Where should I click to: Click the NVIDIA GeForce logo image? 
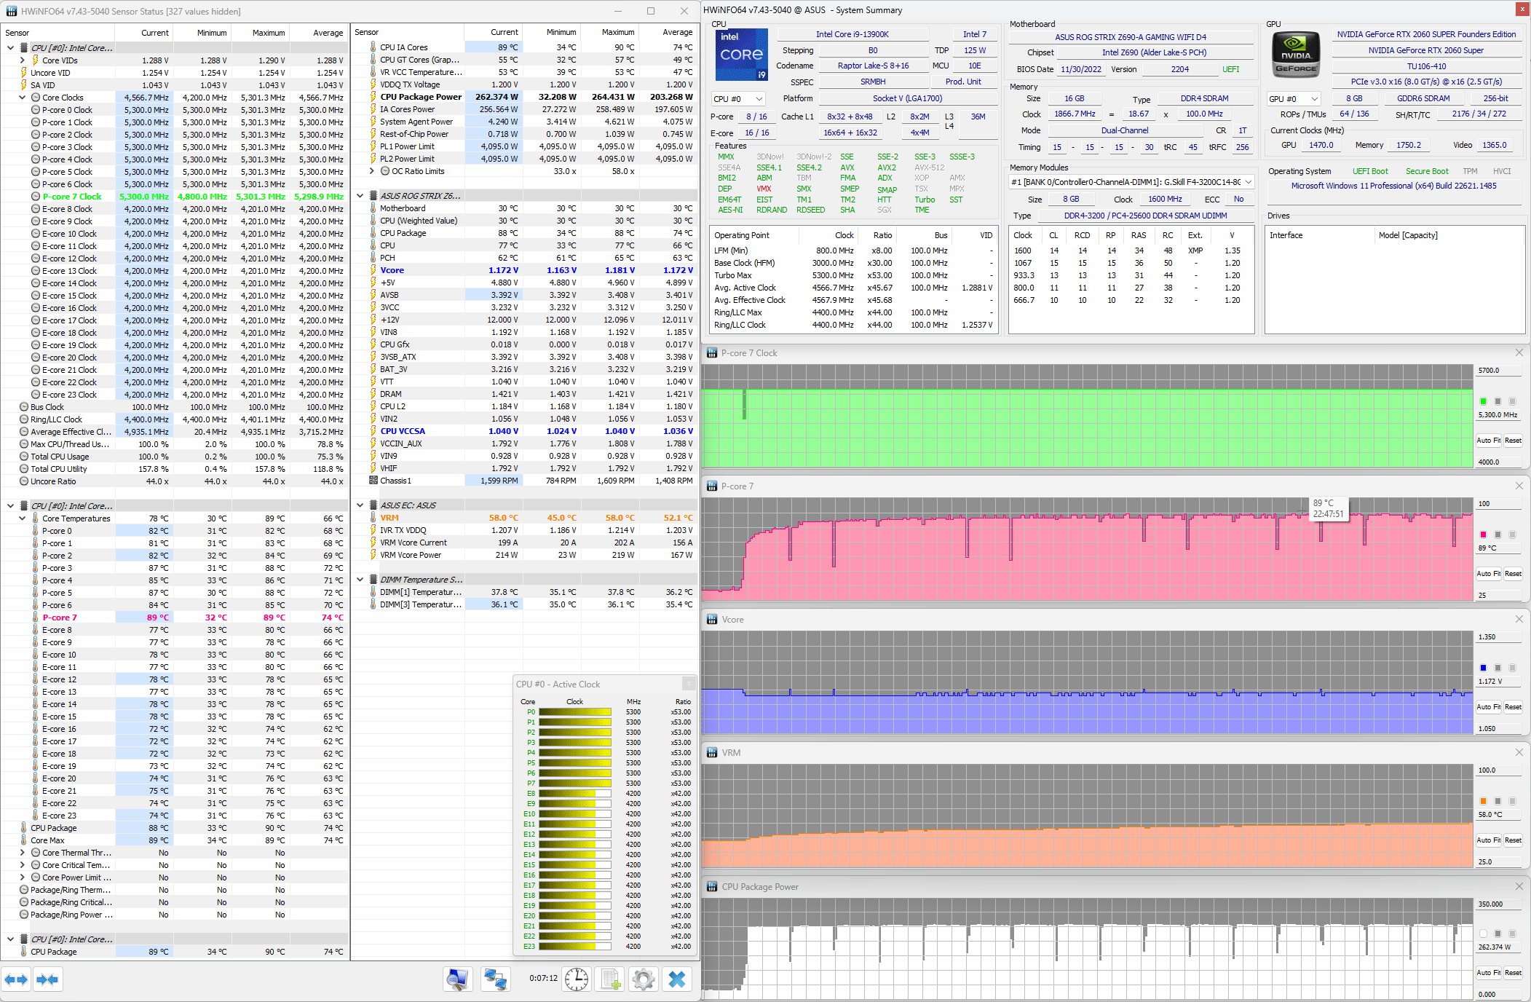click(1296, 55)
